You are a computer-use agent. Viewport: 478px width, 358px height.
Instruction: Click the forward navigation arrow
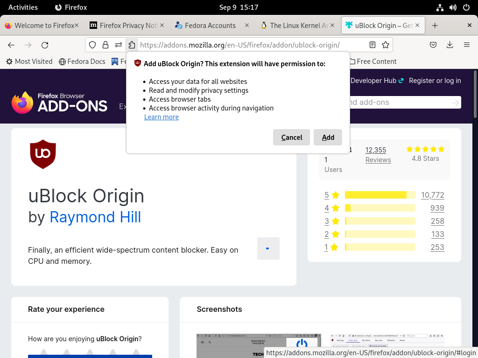tap(28, 45)
